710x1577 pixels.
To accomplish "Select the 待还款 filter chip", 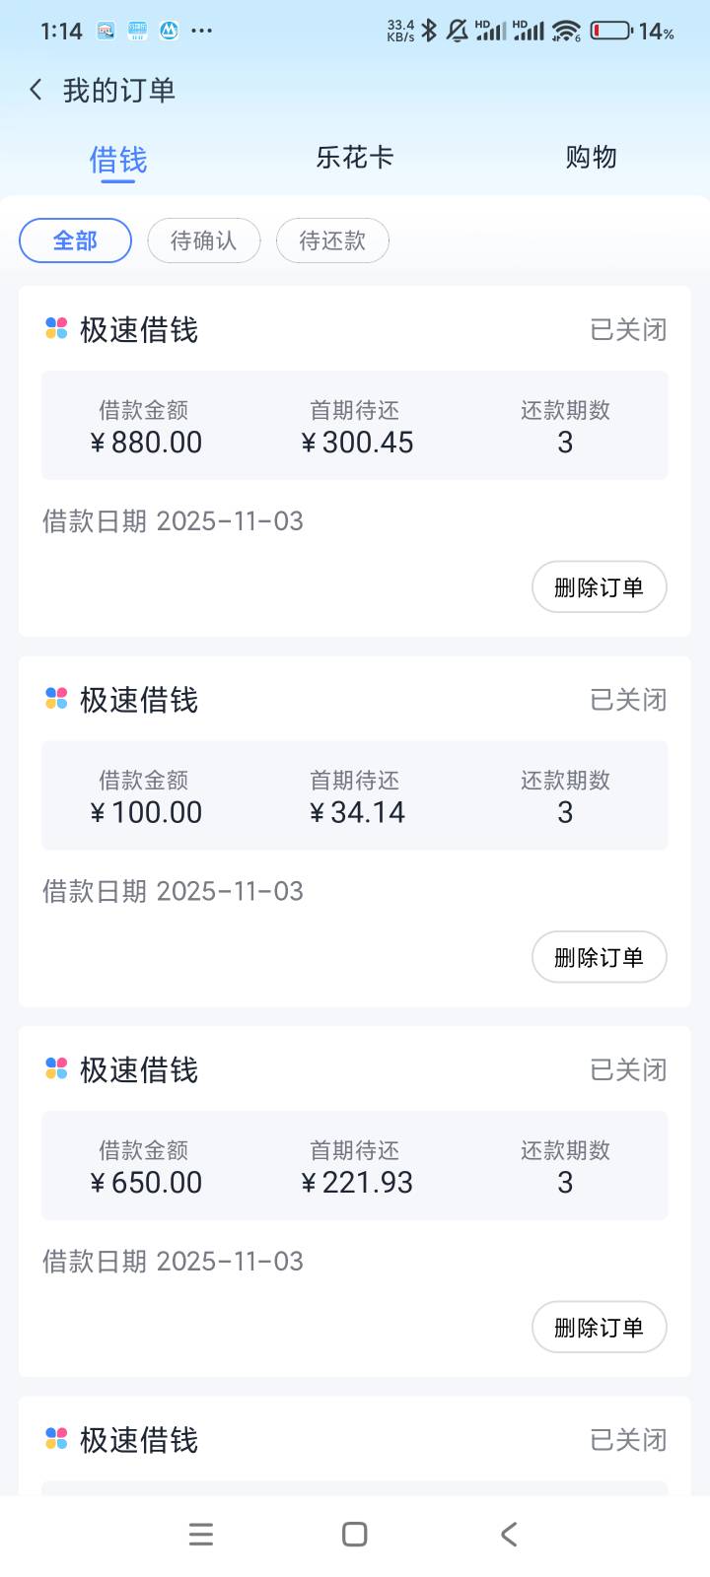I will click(332, 240).
